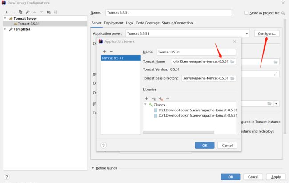289x183 pixels.
Task: Remove library with minus icon under Libraries
Action: 168,98
